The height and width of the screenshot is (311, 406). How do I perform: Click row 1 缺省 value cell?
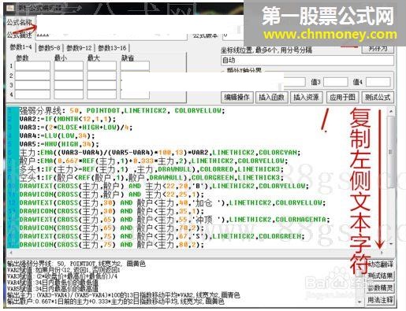pyautogui.click(x=135, y=66)
